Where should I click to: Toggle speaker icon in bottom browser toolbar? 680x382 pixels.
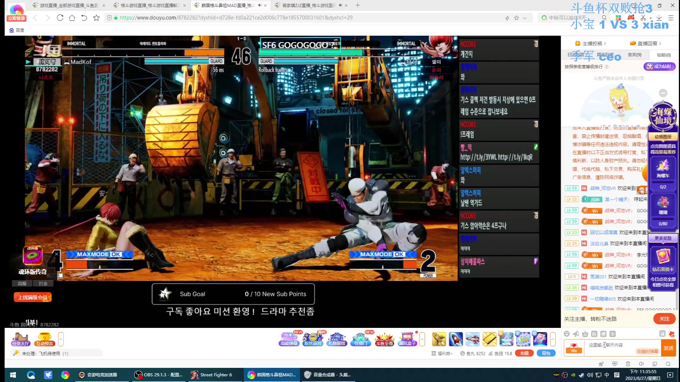[641, 364]
